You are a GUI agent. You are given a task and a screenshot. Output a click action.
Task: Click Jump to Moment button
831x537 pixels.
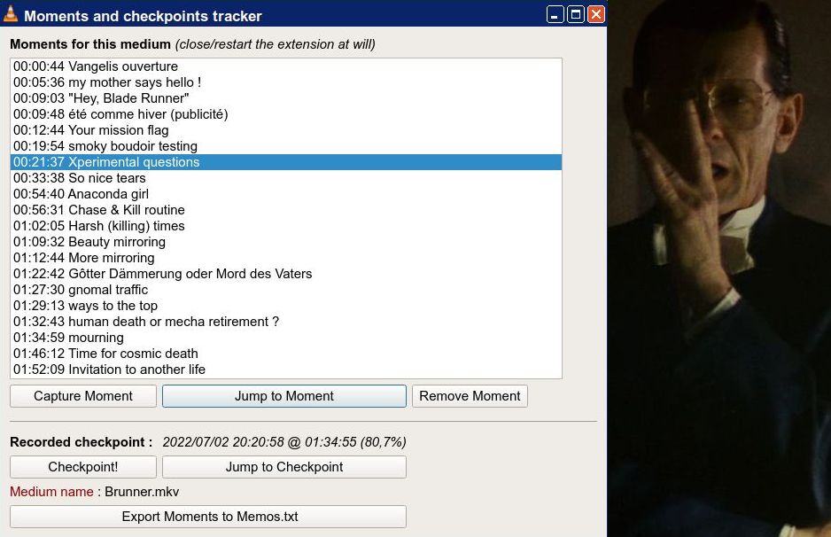[x=284, y=396]
